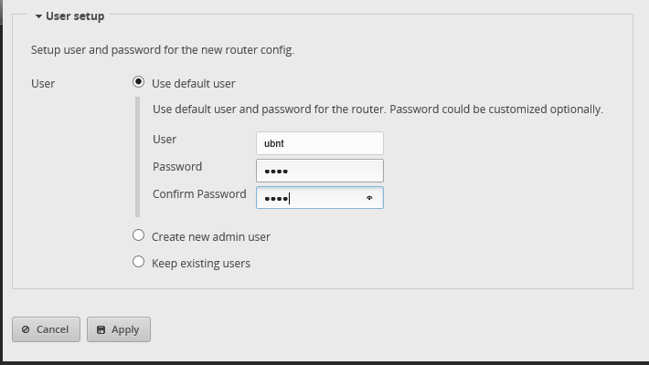Image resolution: width=649 pixels, height=365 pixels.
Task: Click the Create new admin user label
Action: (211, 236)
